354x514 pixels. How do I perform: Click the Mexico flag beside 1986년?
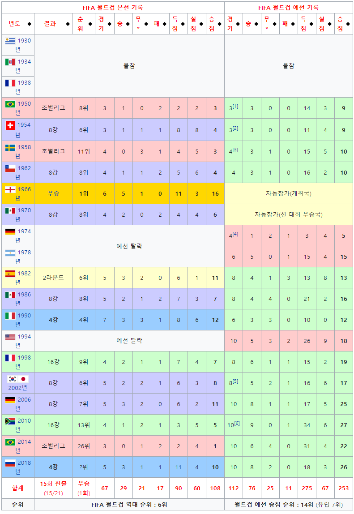(10, 295)
